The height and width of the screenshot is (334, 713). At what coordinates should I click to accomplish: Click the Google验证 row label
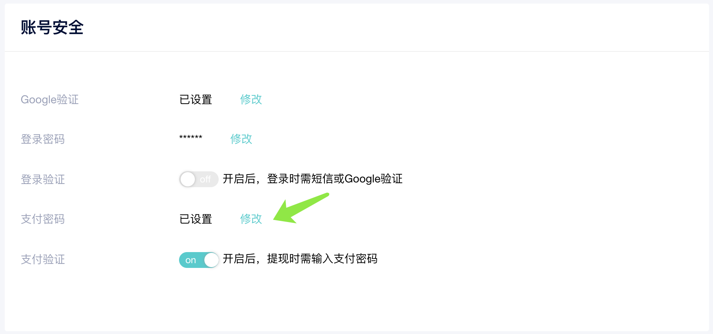coord(50,99)
